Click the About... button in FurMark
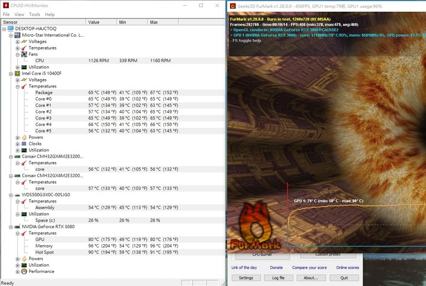 click(311, 278)
